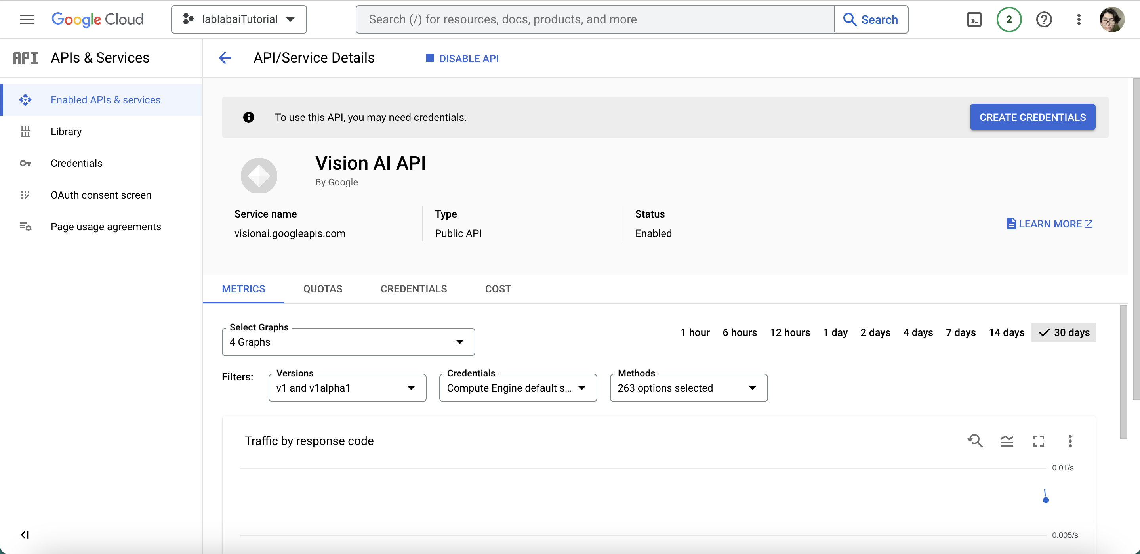Image resolution: width=1140 pixels, height=554 pixels.
Task: Open the main navigation hamburger menu
Action: 27,19
